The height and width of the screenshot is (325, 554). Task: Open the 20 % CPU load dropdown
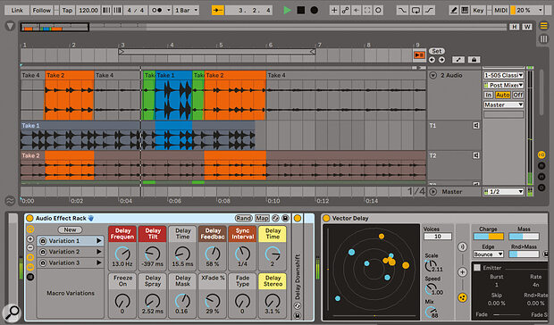(526, 10)
